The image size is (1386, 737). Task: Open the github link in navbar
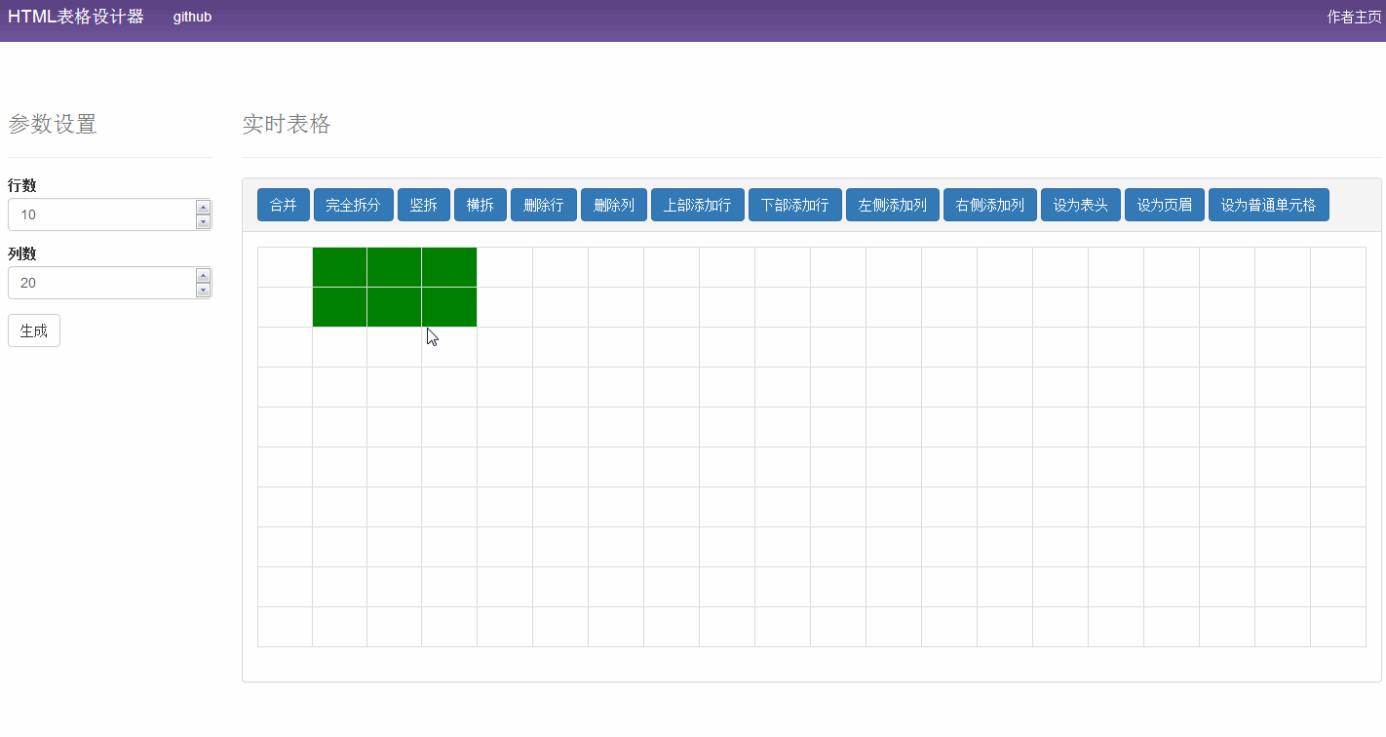192,17
